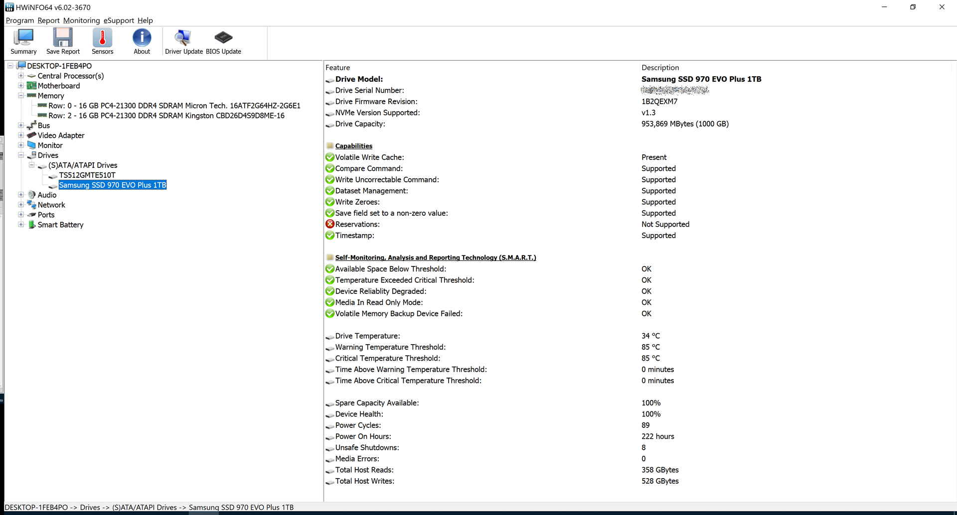
Task: Expand the Bus tree node
Action: 21,126
